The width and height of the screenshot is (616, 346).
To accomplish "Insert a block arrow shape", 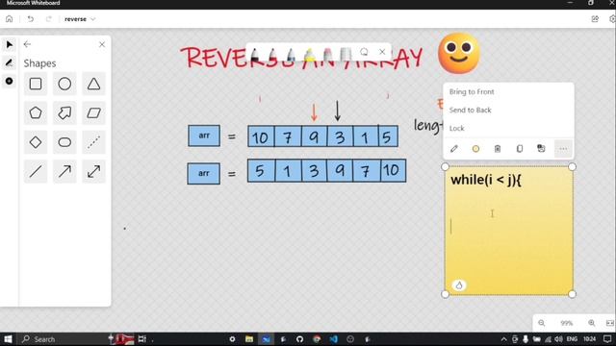I will click(x=64, y=113).
